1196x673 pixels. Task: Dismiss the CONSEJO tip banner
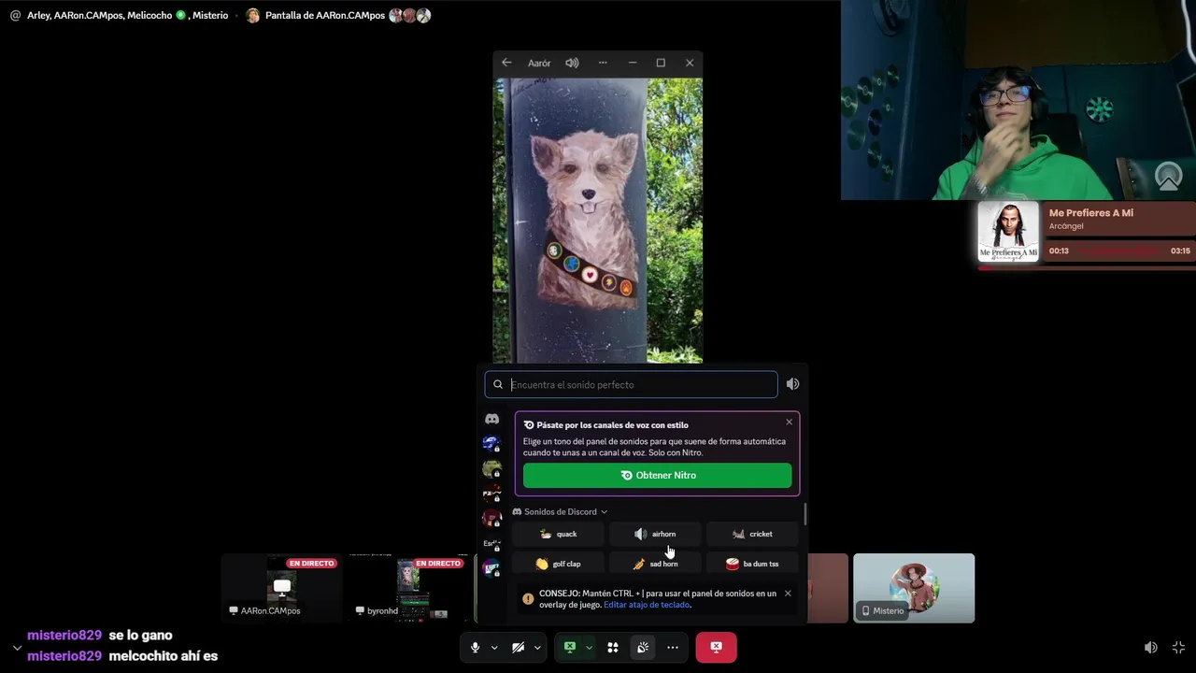788,594
